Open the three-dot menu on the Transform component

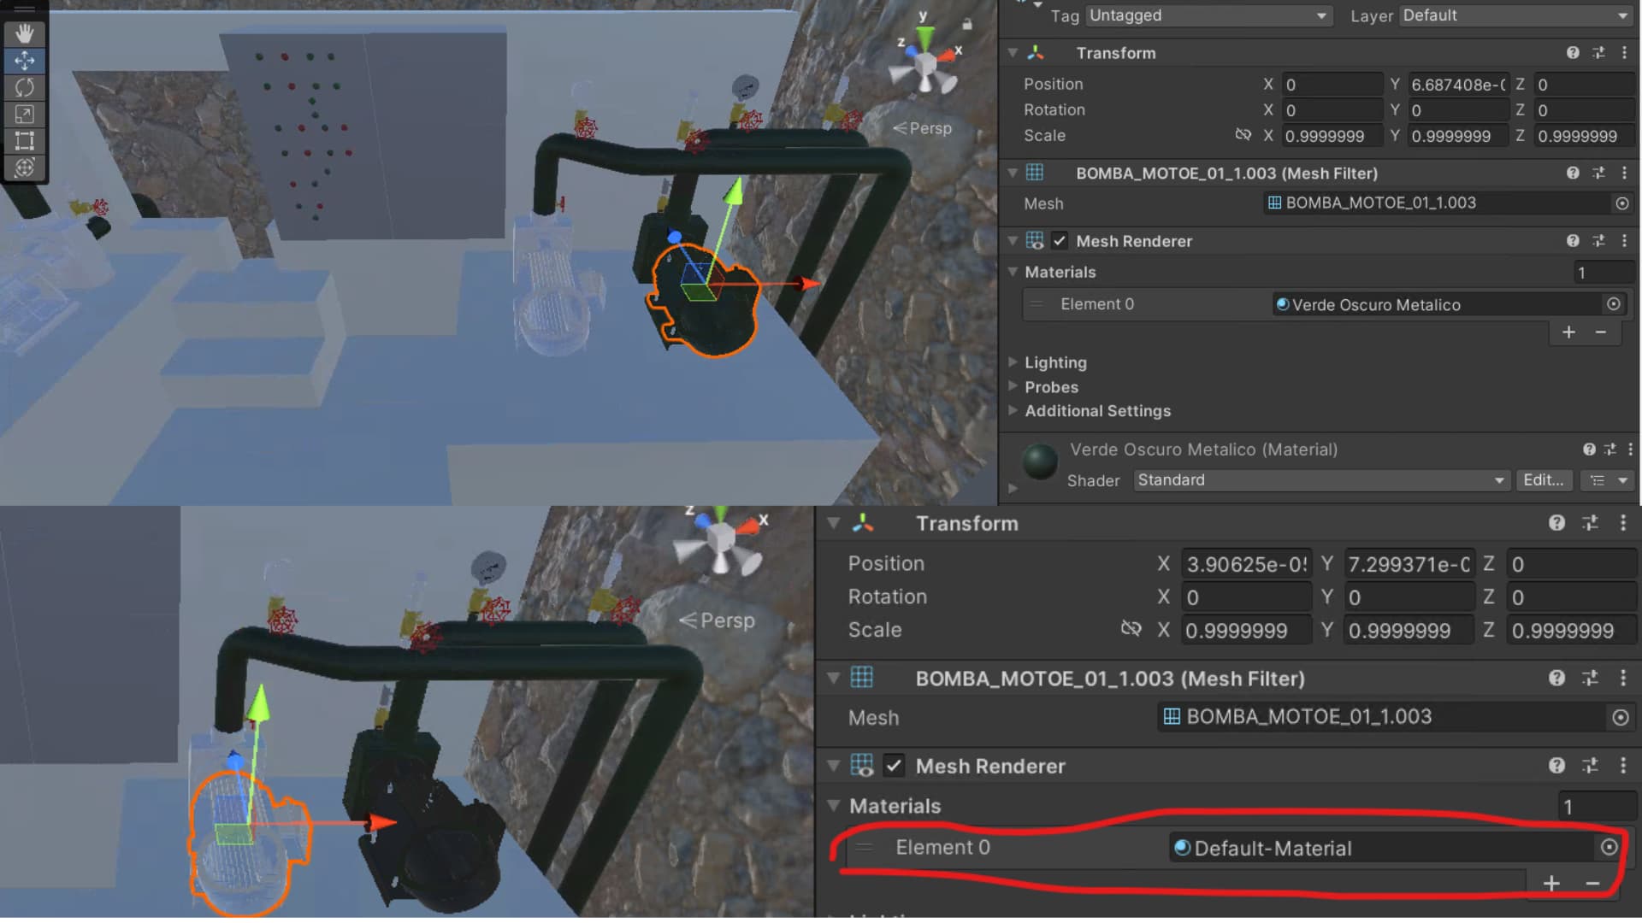[1624, 52]
